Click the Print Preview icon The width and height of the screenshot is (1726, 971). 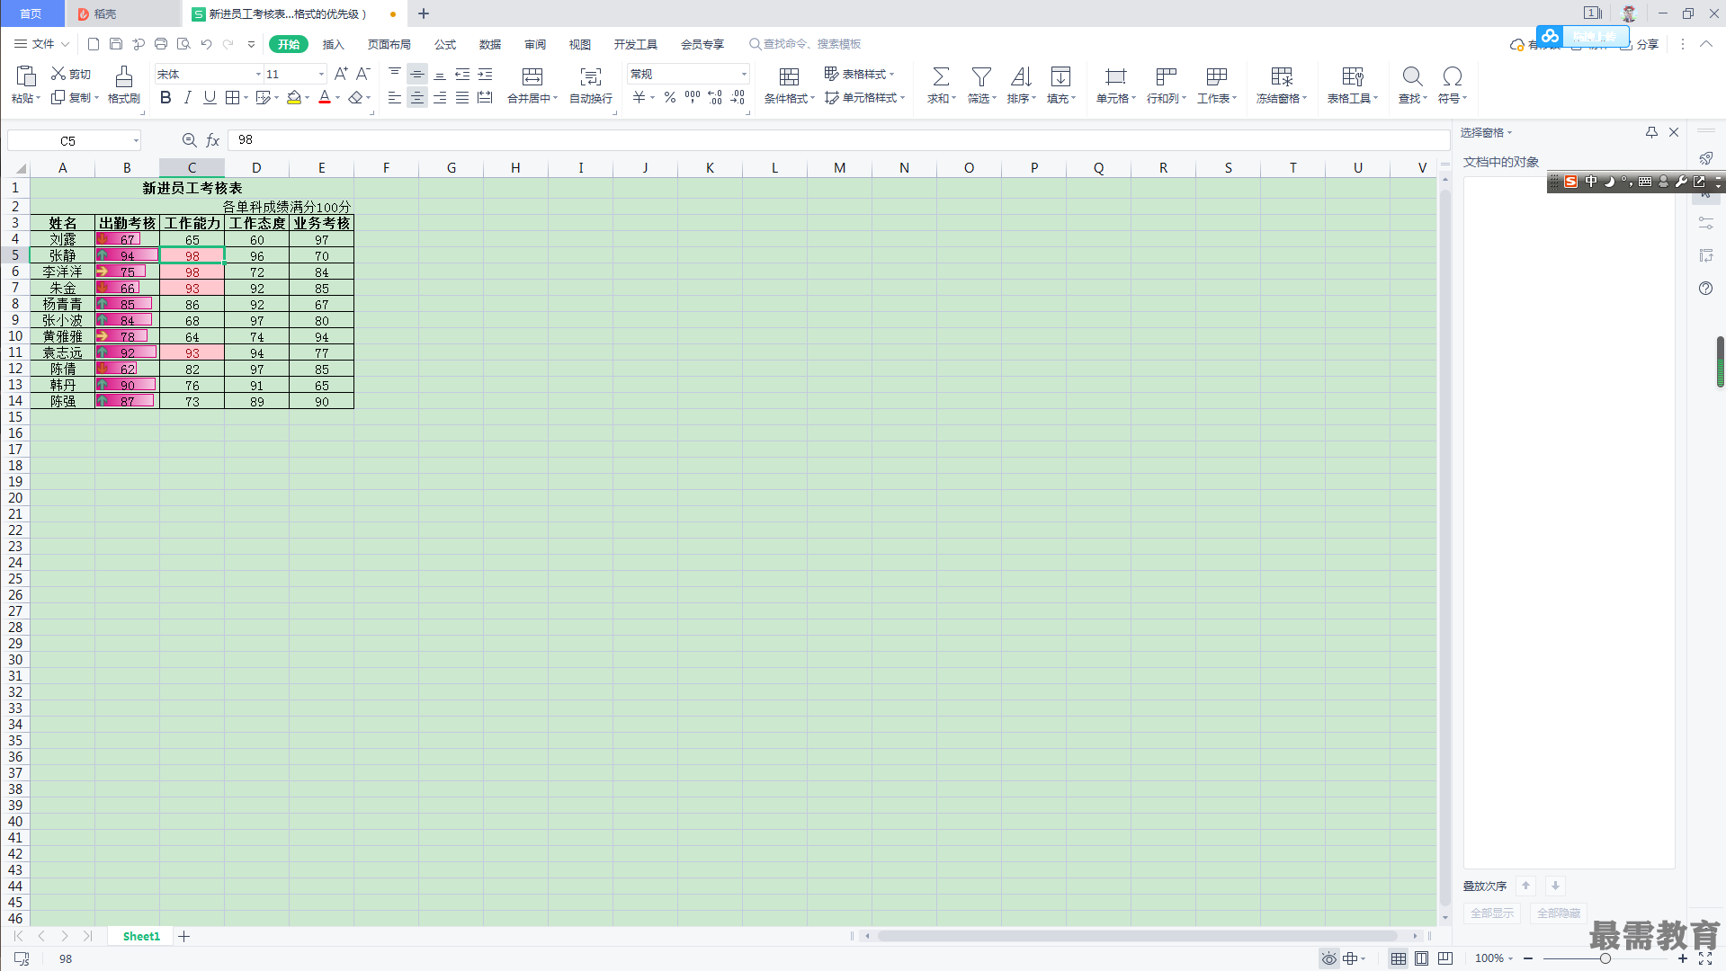(183, 44)
